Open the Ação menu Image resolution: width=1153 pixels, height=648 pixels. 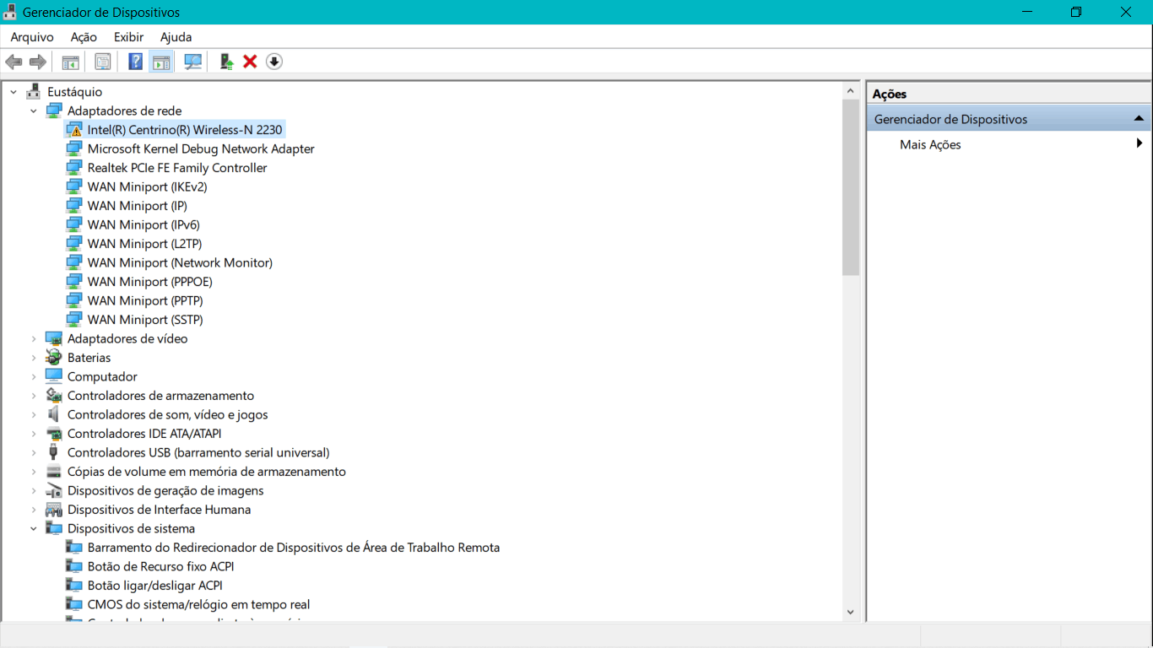click(84, 37)
